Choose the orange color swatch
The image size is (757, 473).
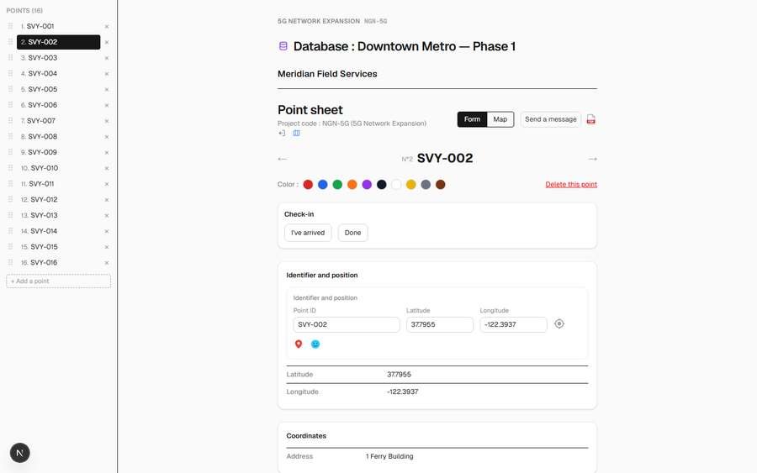click(352, 184)
